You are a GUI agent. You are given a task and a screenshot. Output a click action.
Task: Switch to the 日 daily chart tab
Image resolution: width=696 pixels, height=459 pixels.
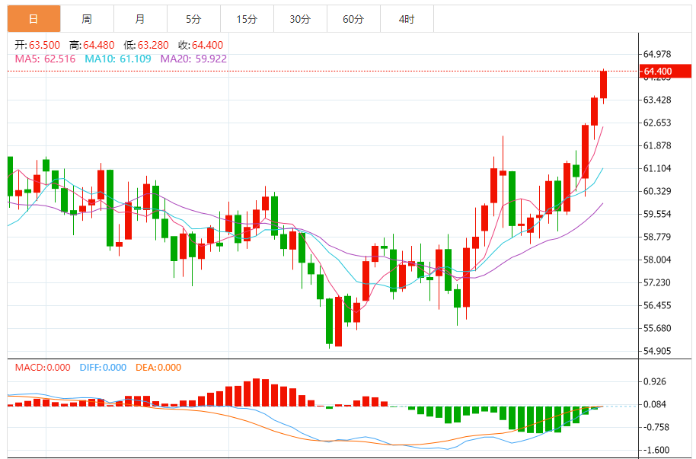(34, 19)
